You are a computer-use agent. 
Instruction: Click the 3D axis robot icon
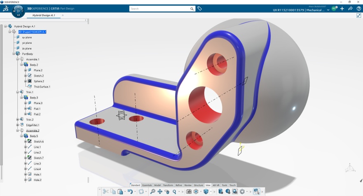[x=350, y=168]
